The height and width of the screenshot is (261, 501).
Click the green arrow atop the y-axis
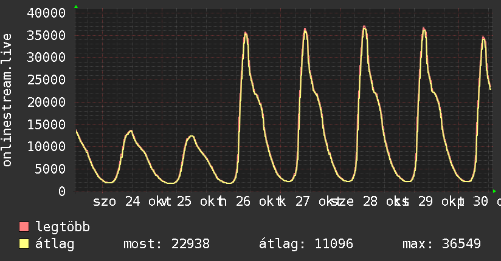coord(76,7)
